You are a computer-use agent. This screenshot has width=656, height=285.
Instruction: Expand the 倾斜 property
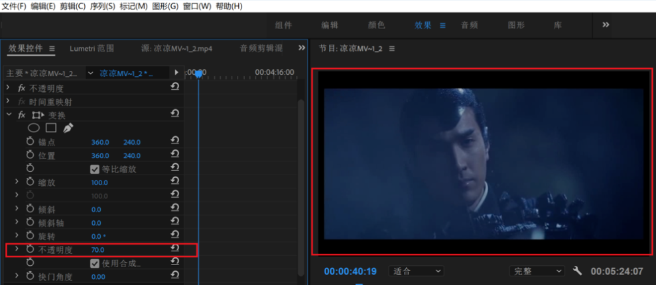point(17,208)
